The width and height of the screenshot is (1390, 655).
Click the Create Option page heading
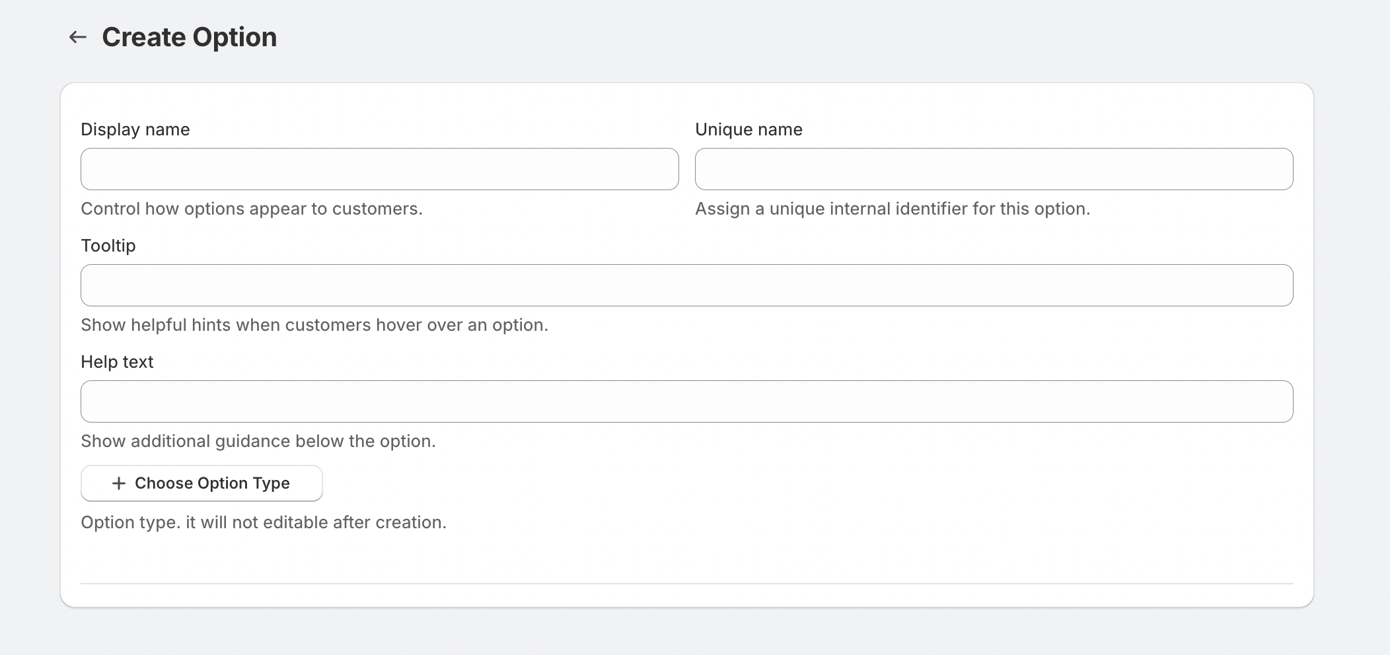coord(189,37)
